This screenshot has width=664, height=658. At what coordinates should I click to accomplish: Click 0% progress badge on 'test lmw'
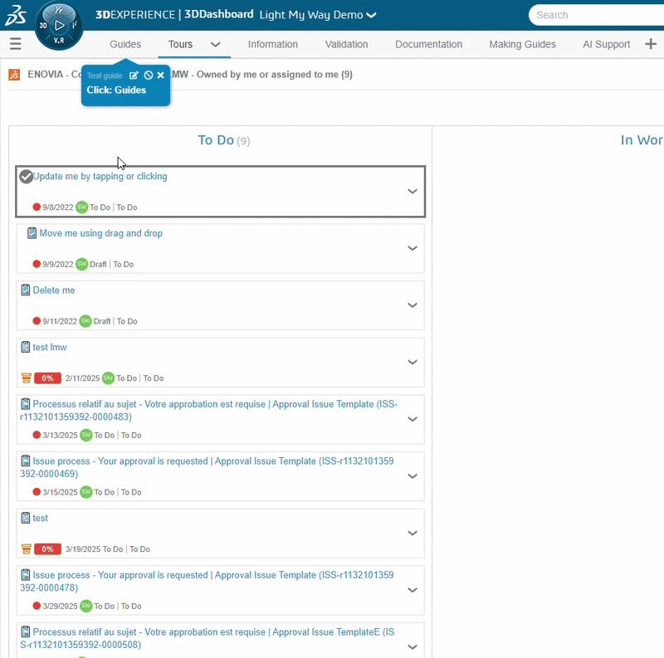[x=47, y=378]
